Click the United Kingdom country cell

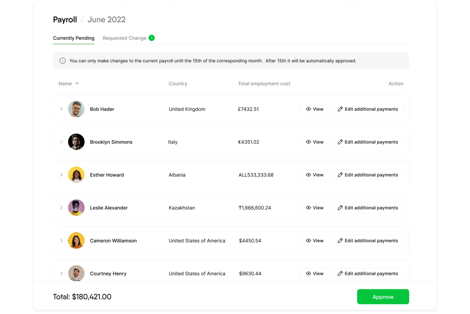tap(187, 109)
